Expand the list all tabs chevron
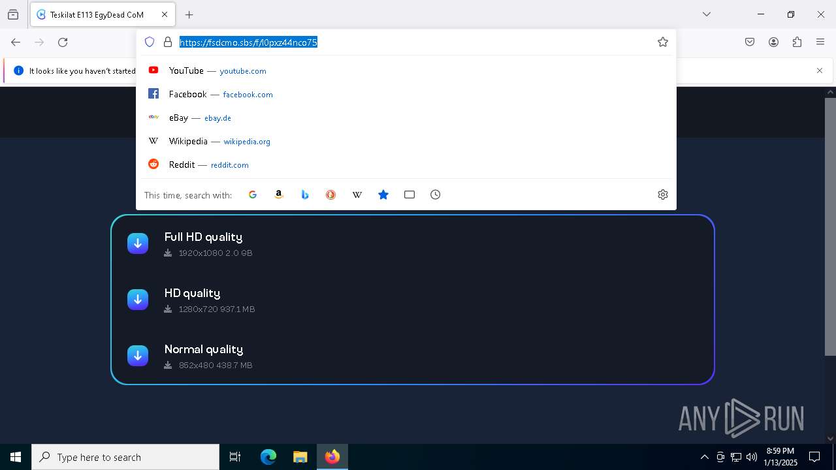The width and height of the screenshot is (836, 470). (x=707, y=14)
